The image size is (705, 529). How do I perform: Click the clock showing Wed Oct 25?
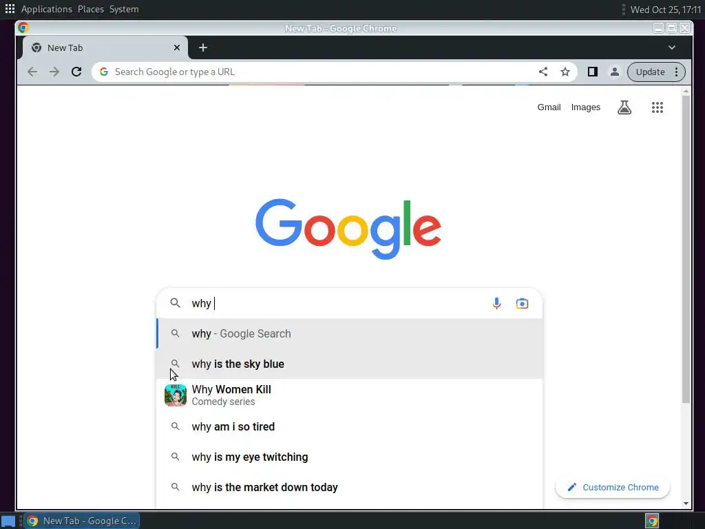coord(666,10)
